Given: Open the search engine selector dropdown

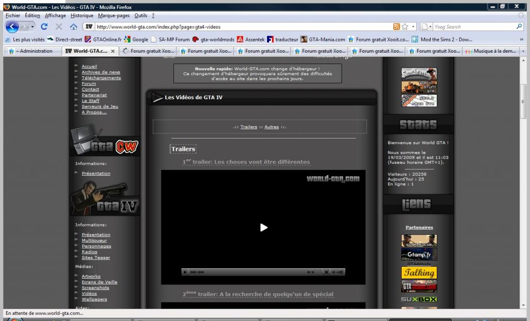Looking at the screenshot, I should tap(426, 27).
